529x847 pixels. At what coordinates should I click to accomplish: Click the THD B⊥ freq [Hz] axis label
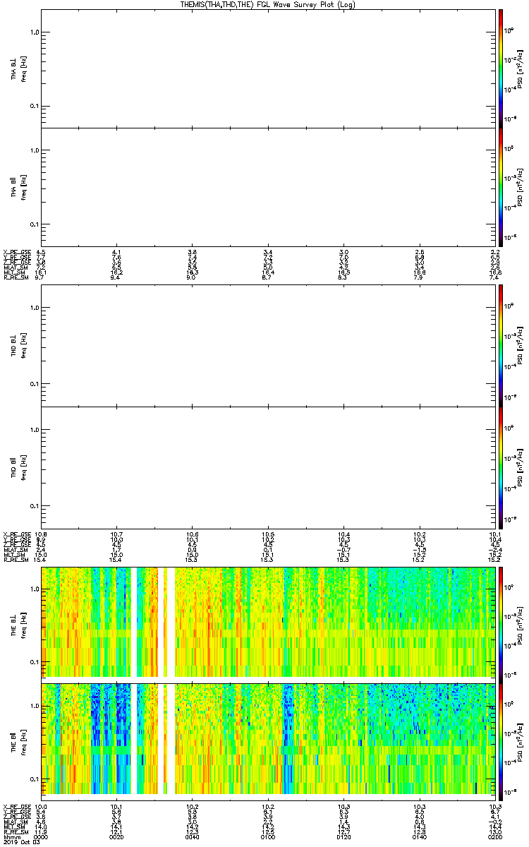[x=18, y=347]
